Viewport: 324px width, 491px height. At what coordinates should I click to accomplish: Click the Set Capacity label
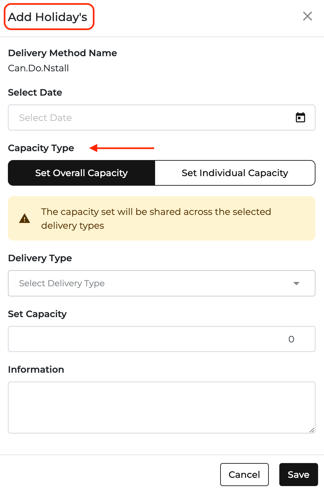(37, 314)
